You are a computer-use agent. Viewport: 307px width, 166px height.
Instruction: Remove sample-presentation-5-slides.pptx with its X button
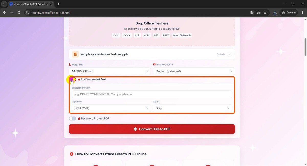229,54
